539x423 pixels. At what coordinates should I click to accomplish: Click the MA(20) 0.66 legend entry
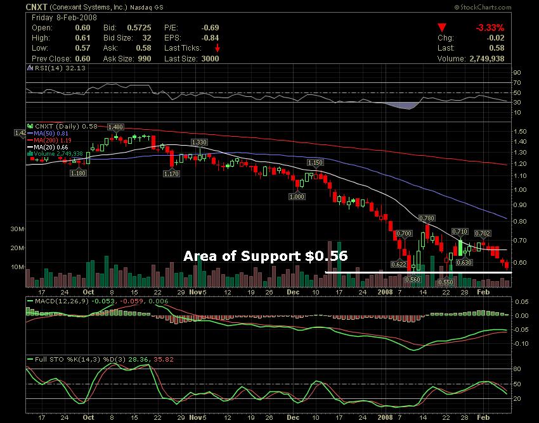point(51,147)
